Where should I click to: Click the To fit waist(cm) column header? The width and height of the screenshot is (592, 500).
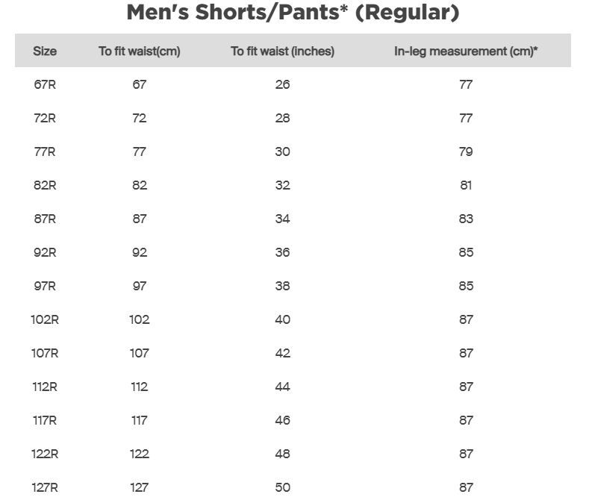point(140,51)
